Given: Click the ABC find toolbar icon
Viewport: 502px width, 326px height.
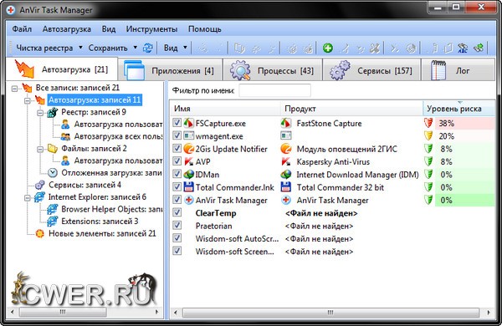Looking at the screenshot, I should pyautogui.click(x=463, y=48).
